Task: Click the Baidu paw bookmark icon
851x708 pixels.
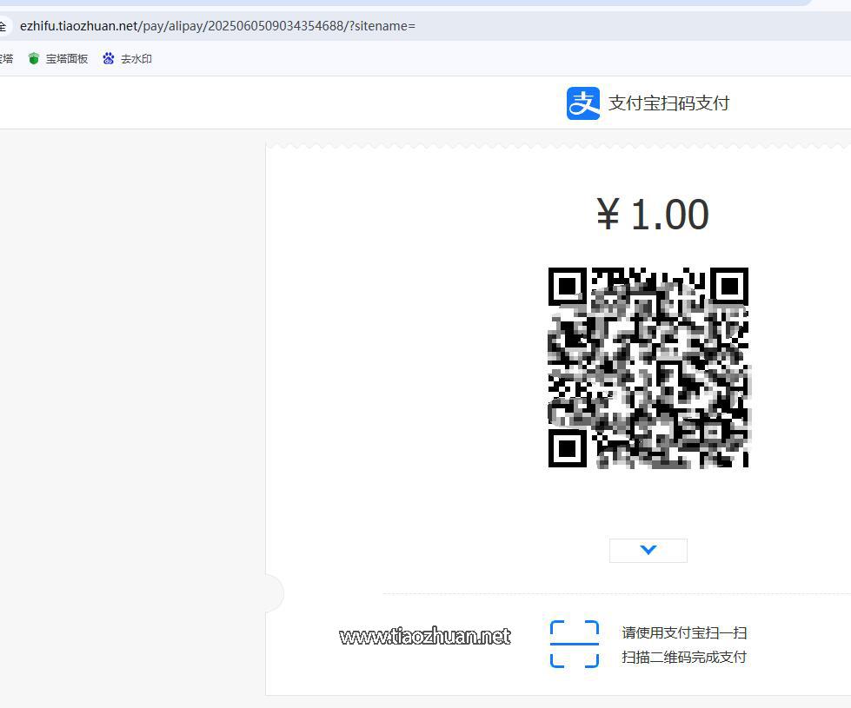Action: (x=108, y=58)
